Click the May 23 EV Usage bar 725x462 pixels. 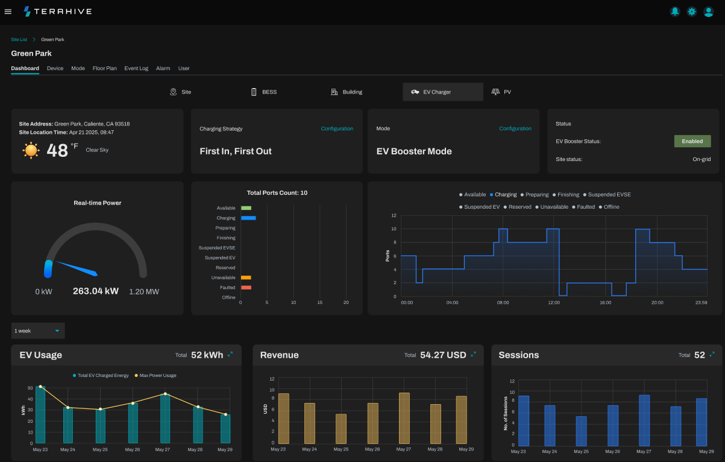coord(40,414)
